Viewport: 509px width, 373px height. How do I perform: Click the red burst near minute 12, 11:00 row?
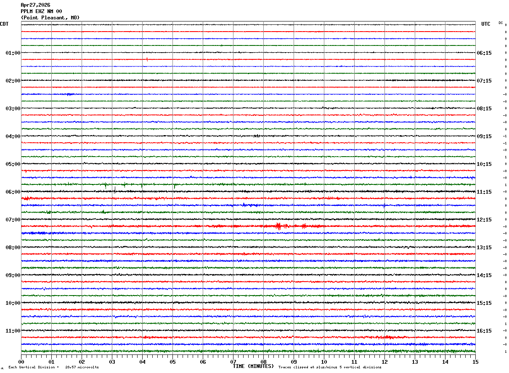pos(387,337)
